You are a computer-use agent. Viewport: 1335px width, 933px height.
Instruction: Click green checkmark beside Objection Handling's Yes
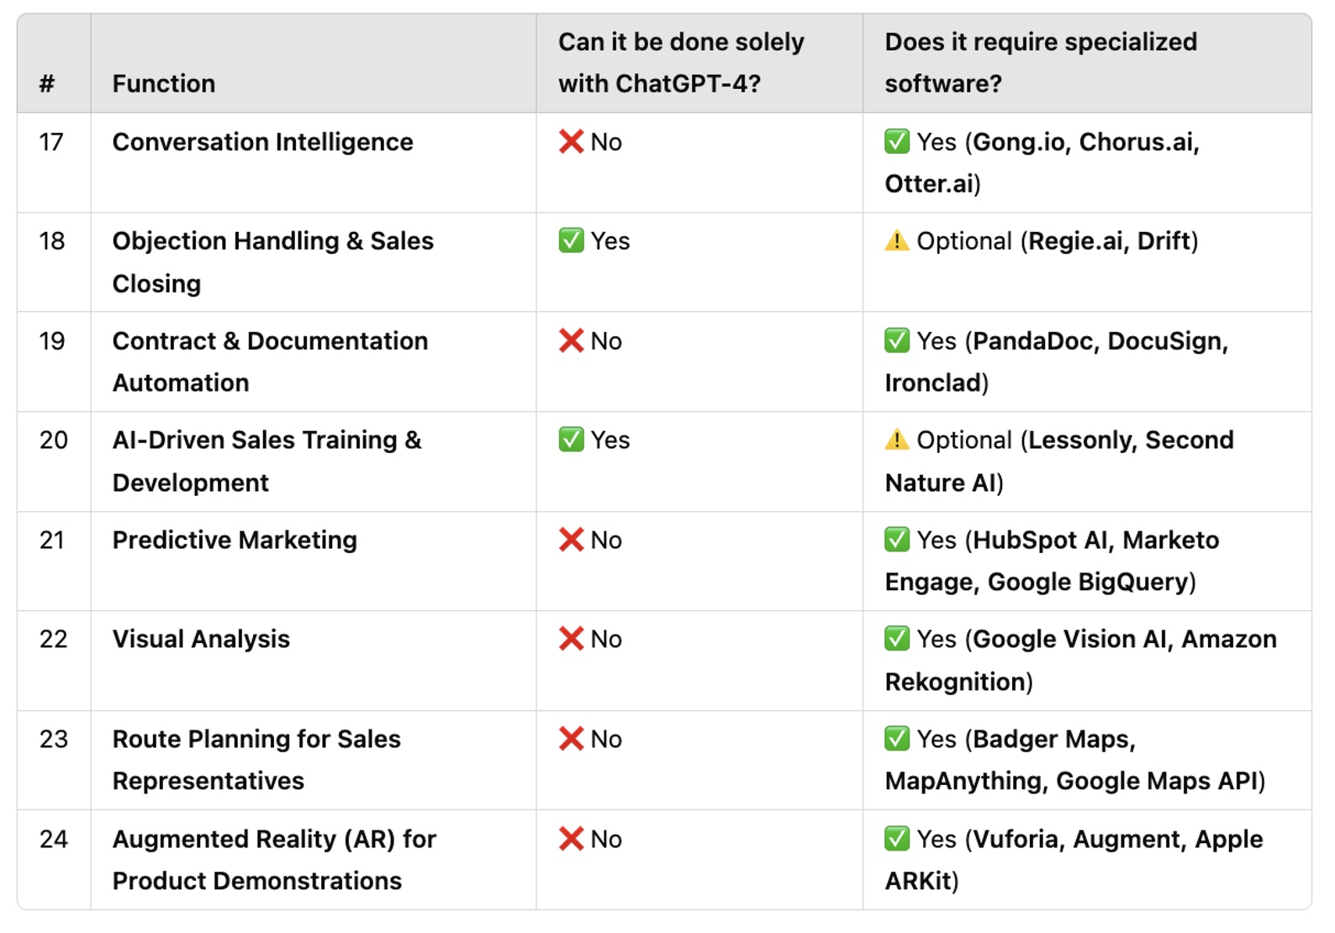571,241
